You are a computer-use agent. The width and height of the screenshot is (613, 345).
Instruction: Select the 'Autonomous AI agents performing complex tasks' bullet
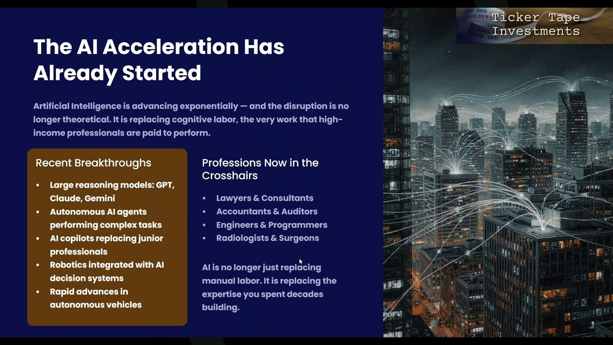tap(106, 218)
